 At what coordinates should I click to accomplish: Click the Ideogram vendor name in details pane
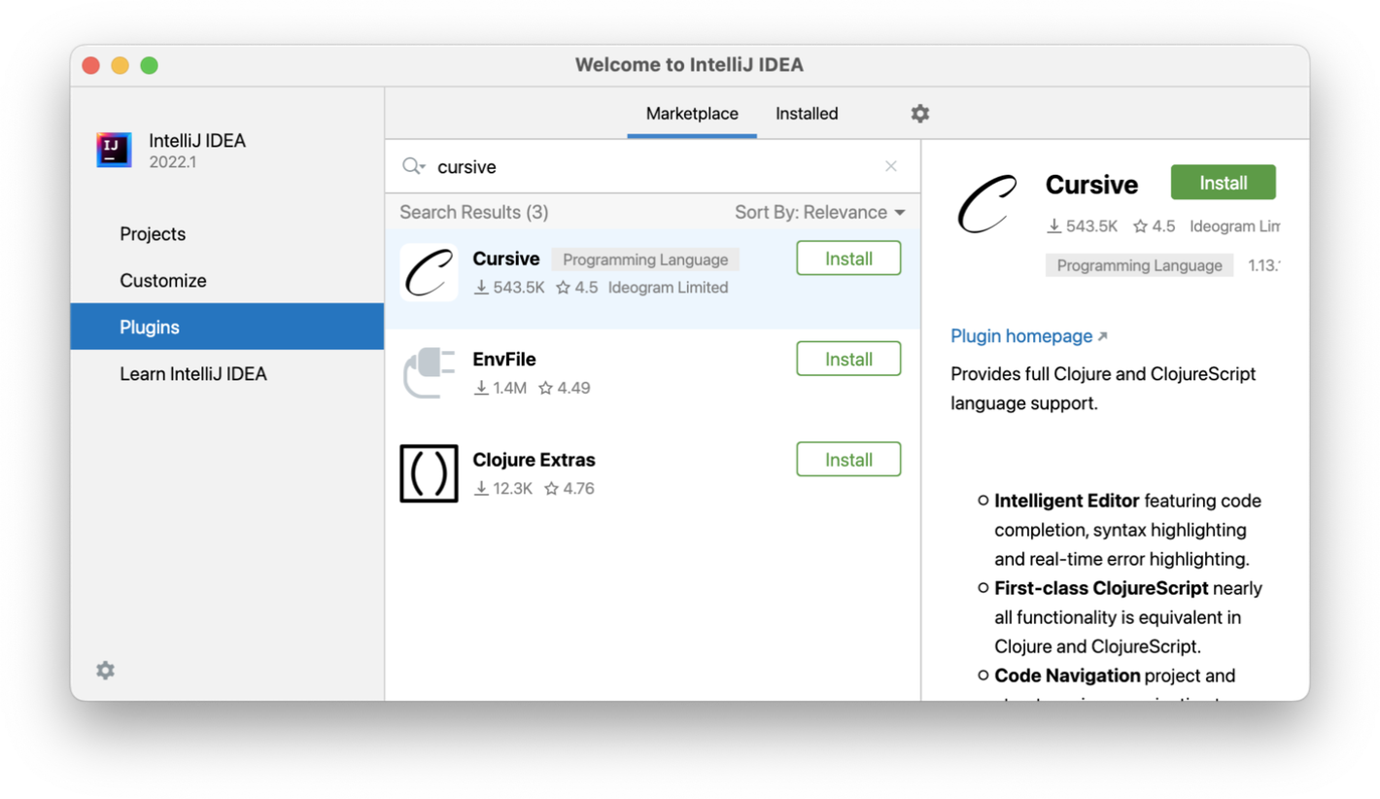click(x=1235, y=226)
